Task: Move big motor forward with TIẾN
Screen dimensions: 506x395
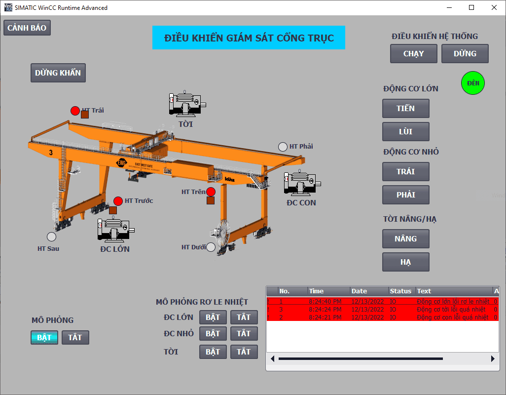Action: [406, 109]
